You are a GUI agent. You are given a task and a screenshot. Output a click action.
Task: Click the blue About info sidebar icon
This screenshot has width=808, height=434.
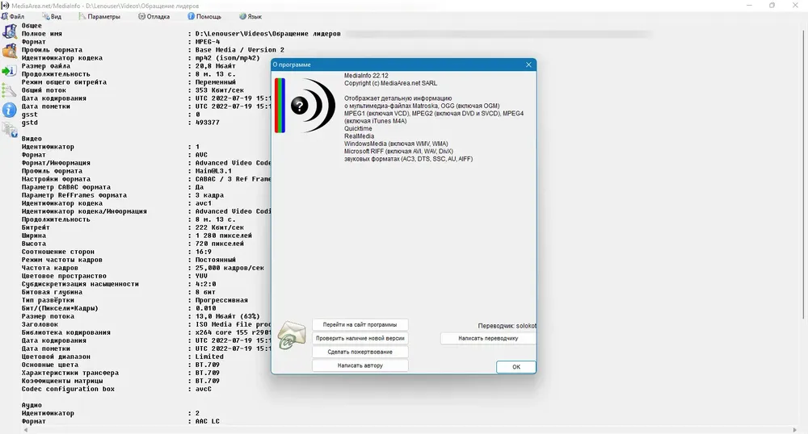[9, 110]
